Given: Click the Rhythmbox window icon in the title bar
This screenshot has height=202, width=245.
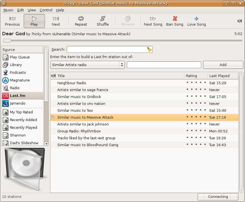Looking at the screenshot, I should 4,3.
